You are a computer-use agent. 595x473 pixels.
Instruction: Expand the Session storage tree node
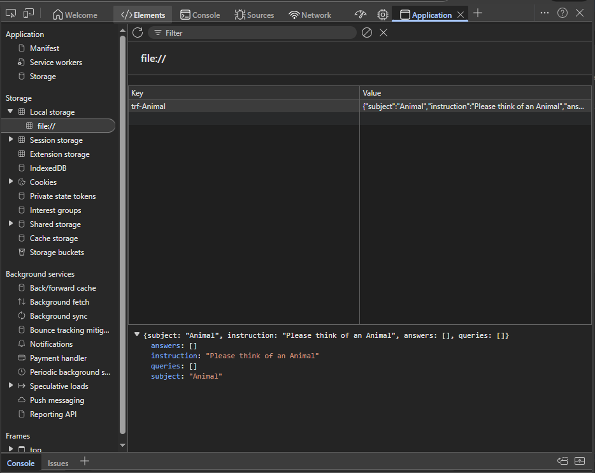click(x=10, y=140)
